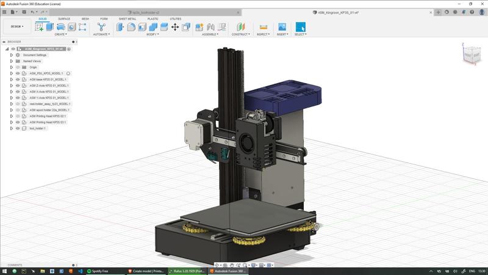The image size is (488, 275).
Task: Toggle visibility of ASM base KP3S 01_MODEL:1
Action: [x=18, y=79]
